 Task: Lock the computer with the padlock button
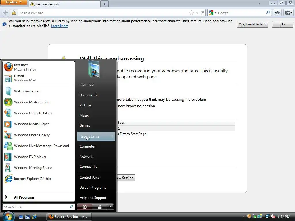coord(99,207)
